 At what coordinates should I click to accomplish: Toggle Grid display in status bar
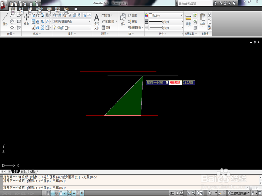[48, 193]
